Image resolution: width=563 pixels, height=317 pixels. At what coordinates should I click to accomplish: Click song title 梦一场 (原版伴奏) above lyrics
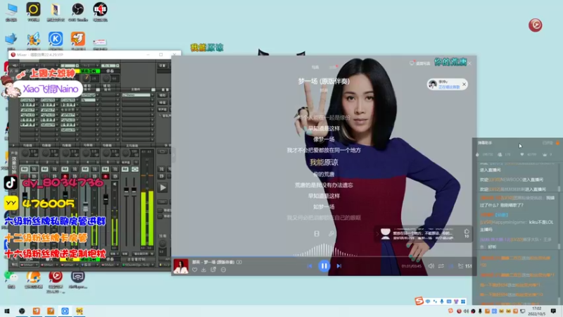click(x=324, y=82)
